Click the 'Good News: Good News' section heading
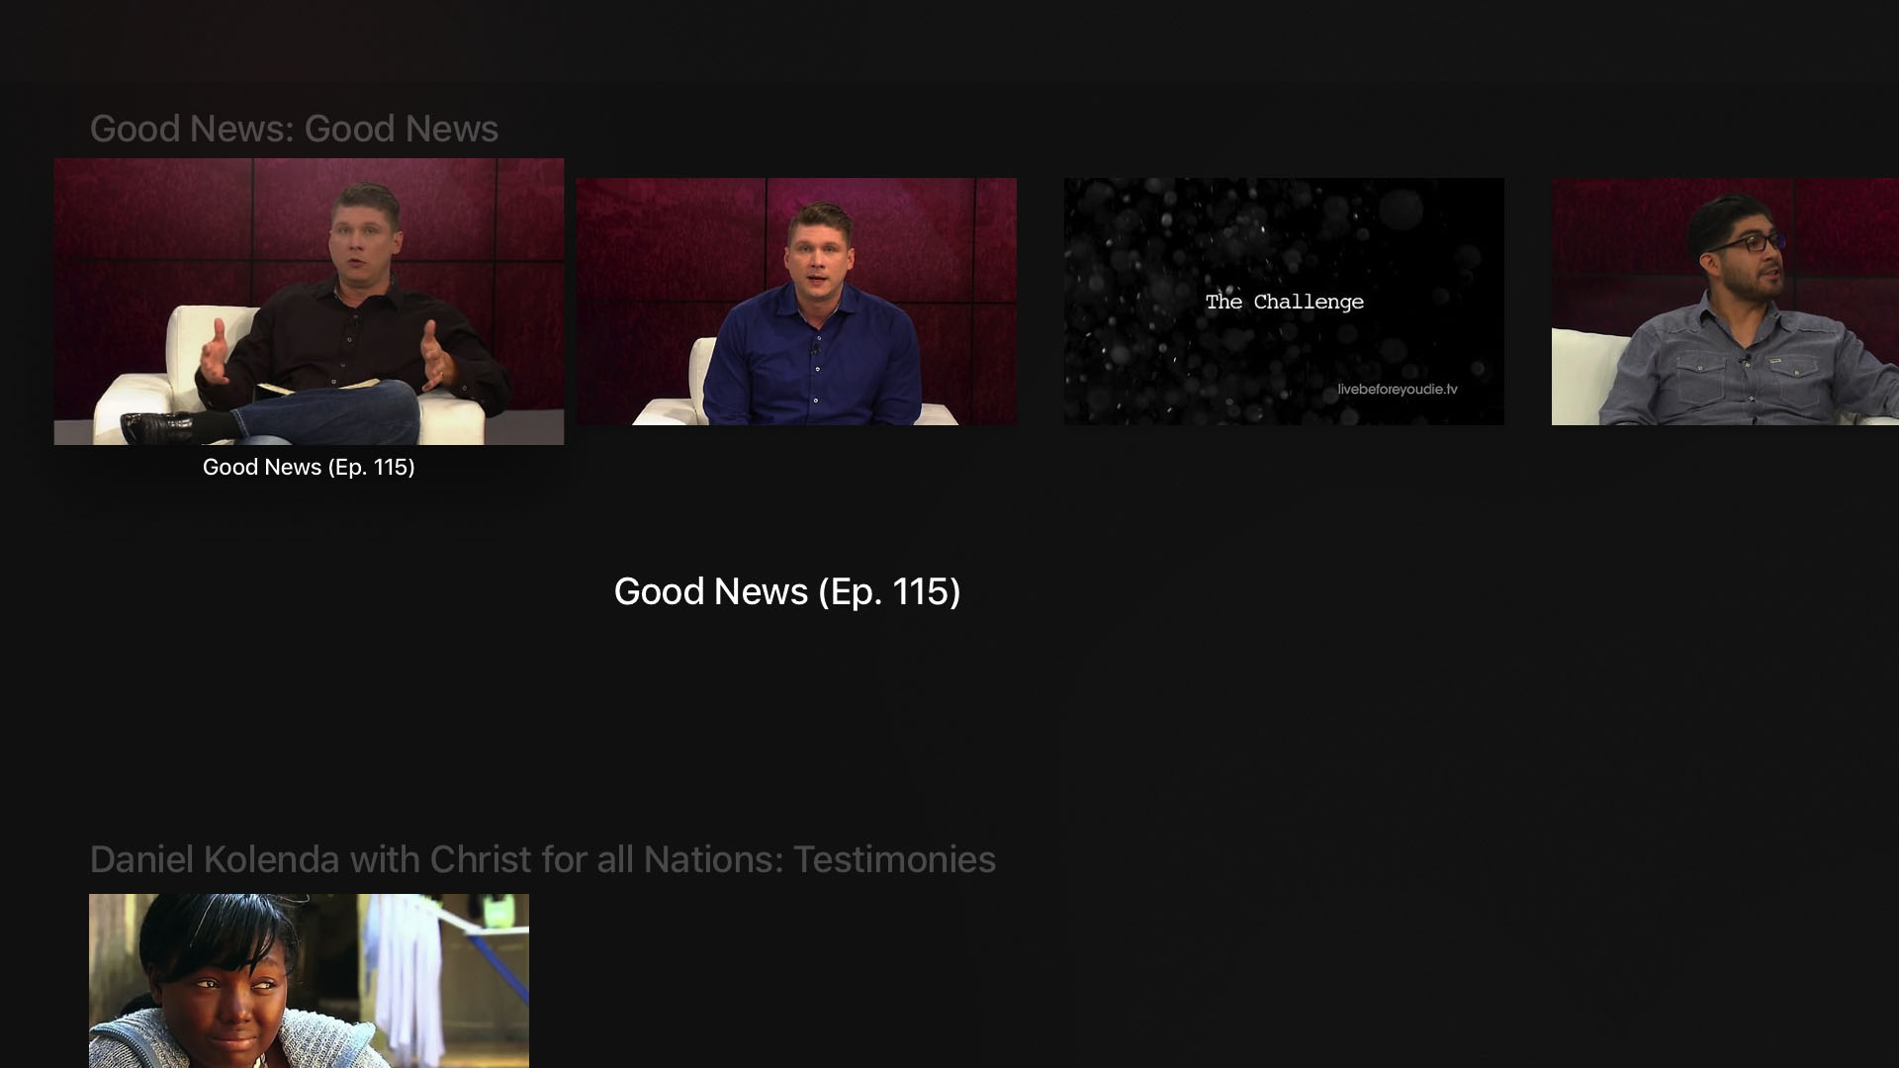The image size is (1899, 1068). coord(294,129)
